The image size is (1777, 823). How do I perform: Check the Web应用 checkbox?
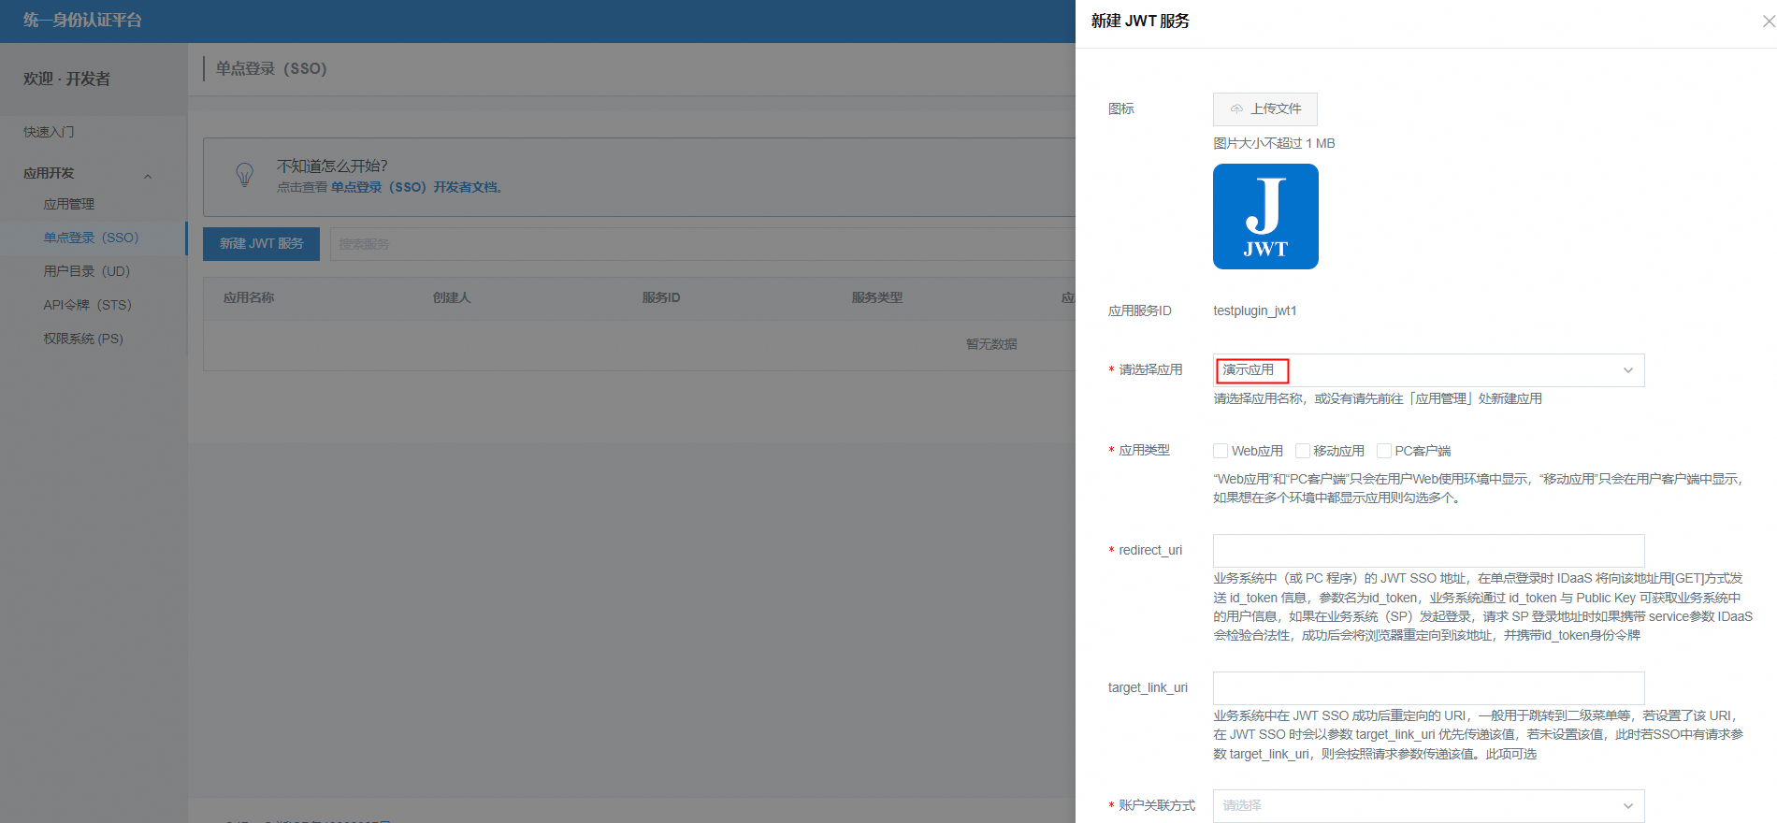click(x=1221, y=451)
